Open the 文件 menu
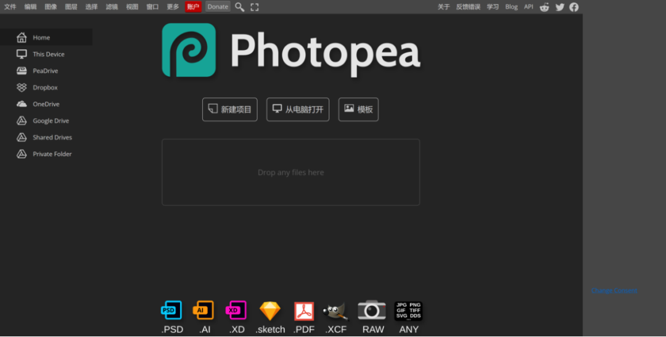 [10, 7]
